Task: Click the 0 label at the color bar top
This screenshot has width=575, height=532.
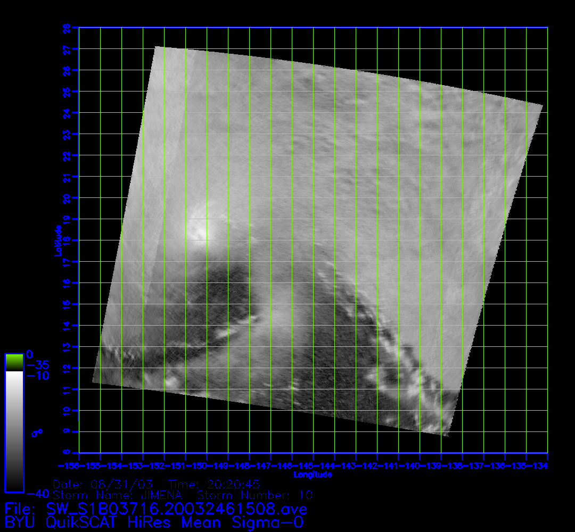Action: pos(30,354)
